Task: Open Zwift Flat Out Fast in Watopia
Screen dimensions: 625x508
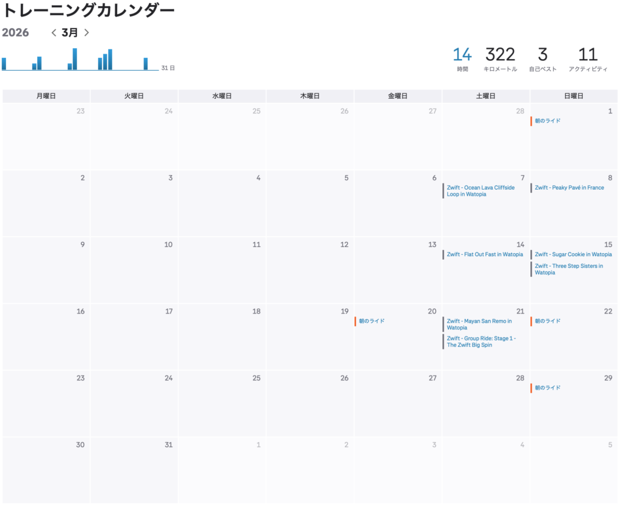Action: point(485,255)
